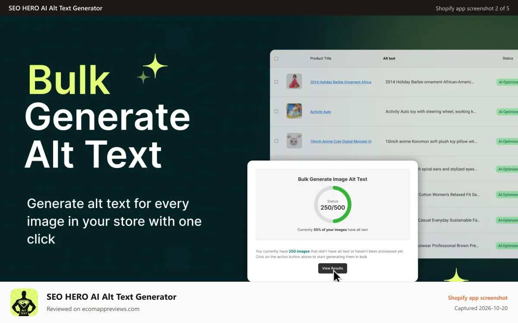
Task: Click the AI-Optimized badge in Barbie row
Action: 507,82
